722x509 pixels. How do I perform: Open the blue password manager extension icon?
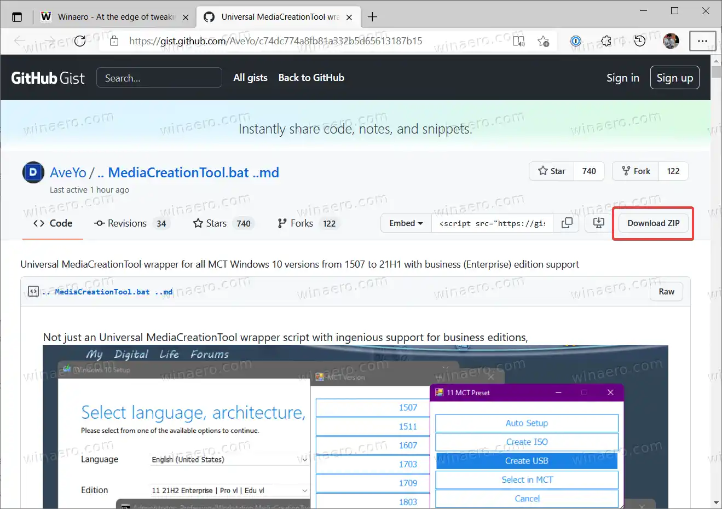[x=576, y=41]
